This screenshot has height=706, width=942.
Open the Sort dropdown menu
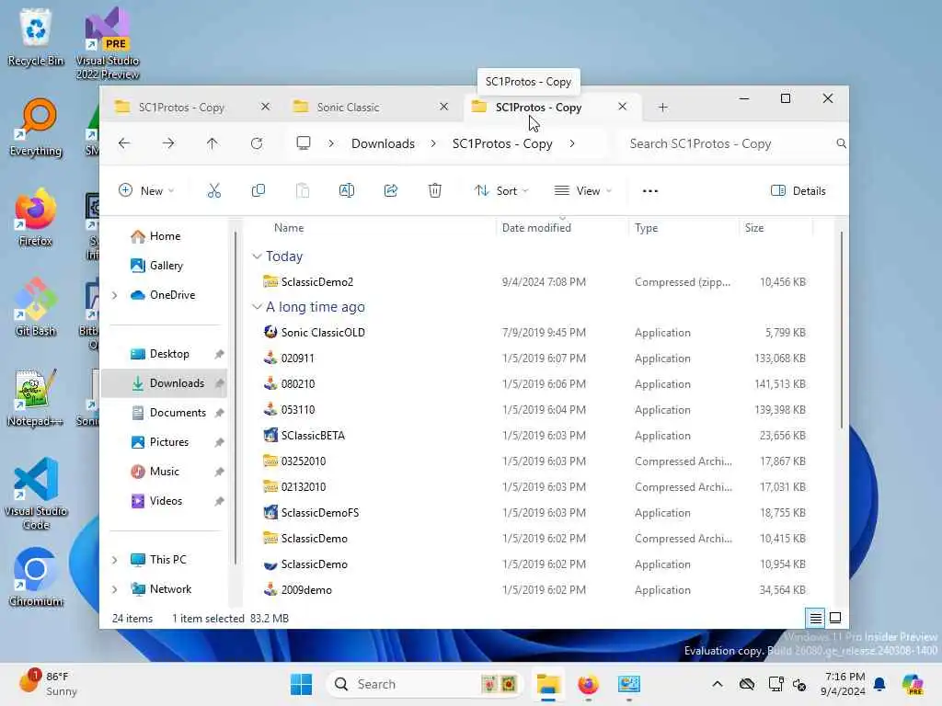501,191
